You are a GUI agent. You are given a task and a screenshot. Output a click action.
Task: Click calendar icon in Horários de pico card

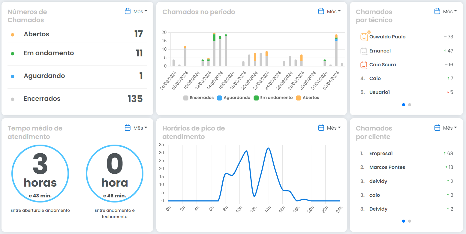click(321, 128)
